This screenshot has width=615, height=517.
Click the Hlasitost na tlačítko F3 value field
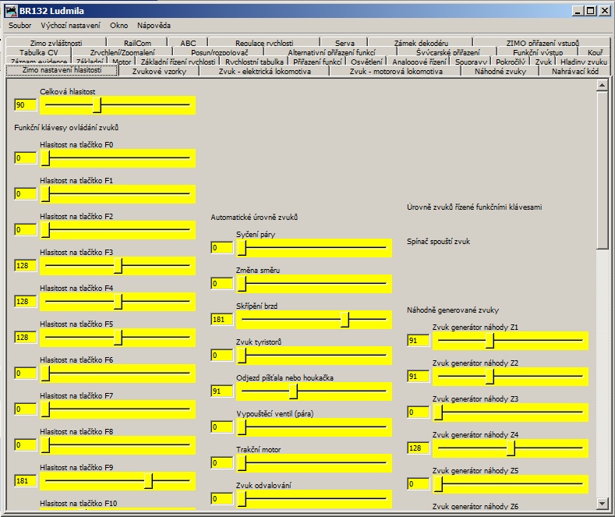pos(25,266)
